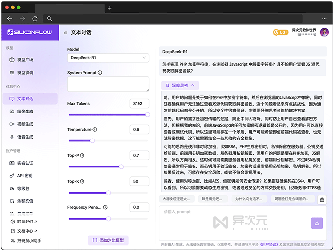Click the key icon for API 密钥
This screenshot has width=334, height=251.
pos(12,176)
